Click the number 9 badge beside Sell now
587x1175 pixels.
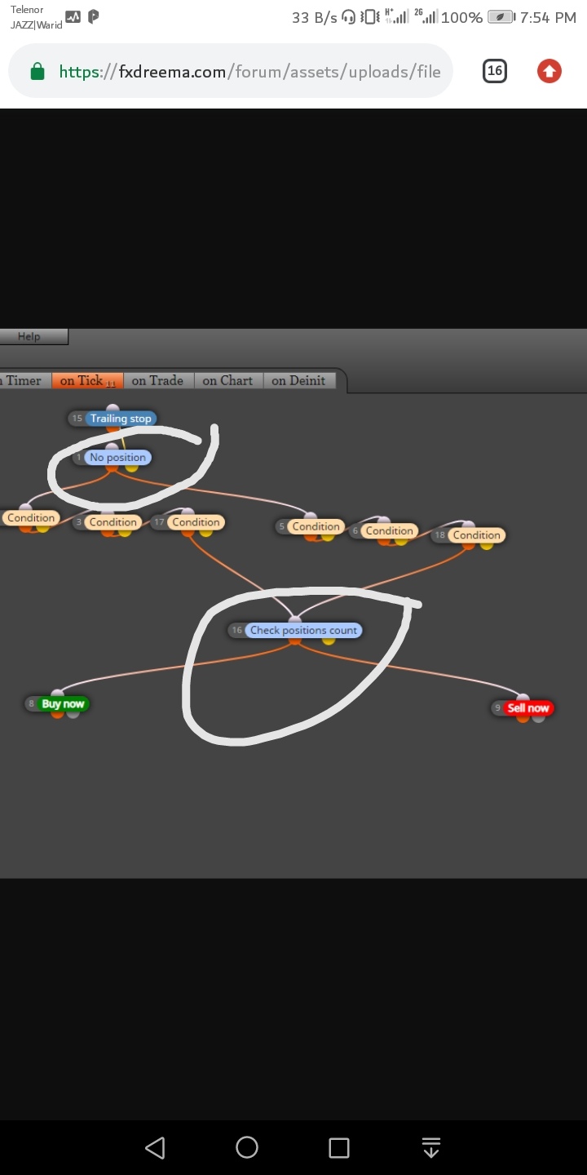(497, 708)
